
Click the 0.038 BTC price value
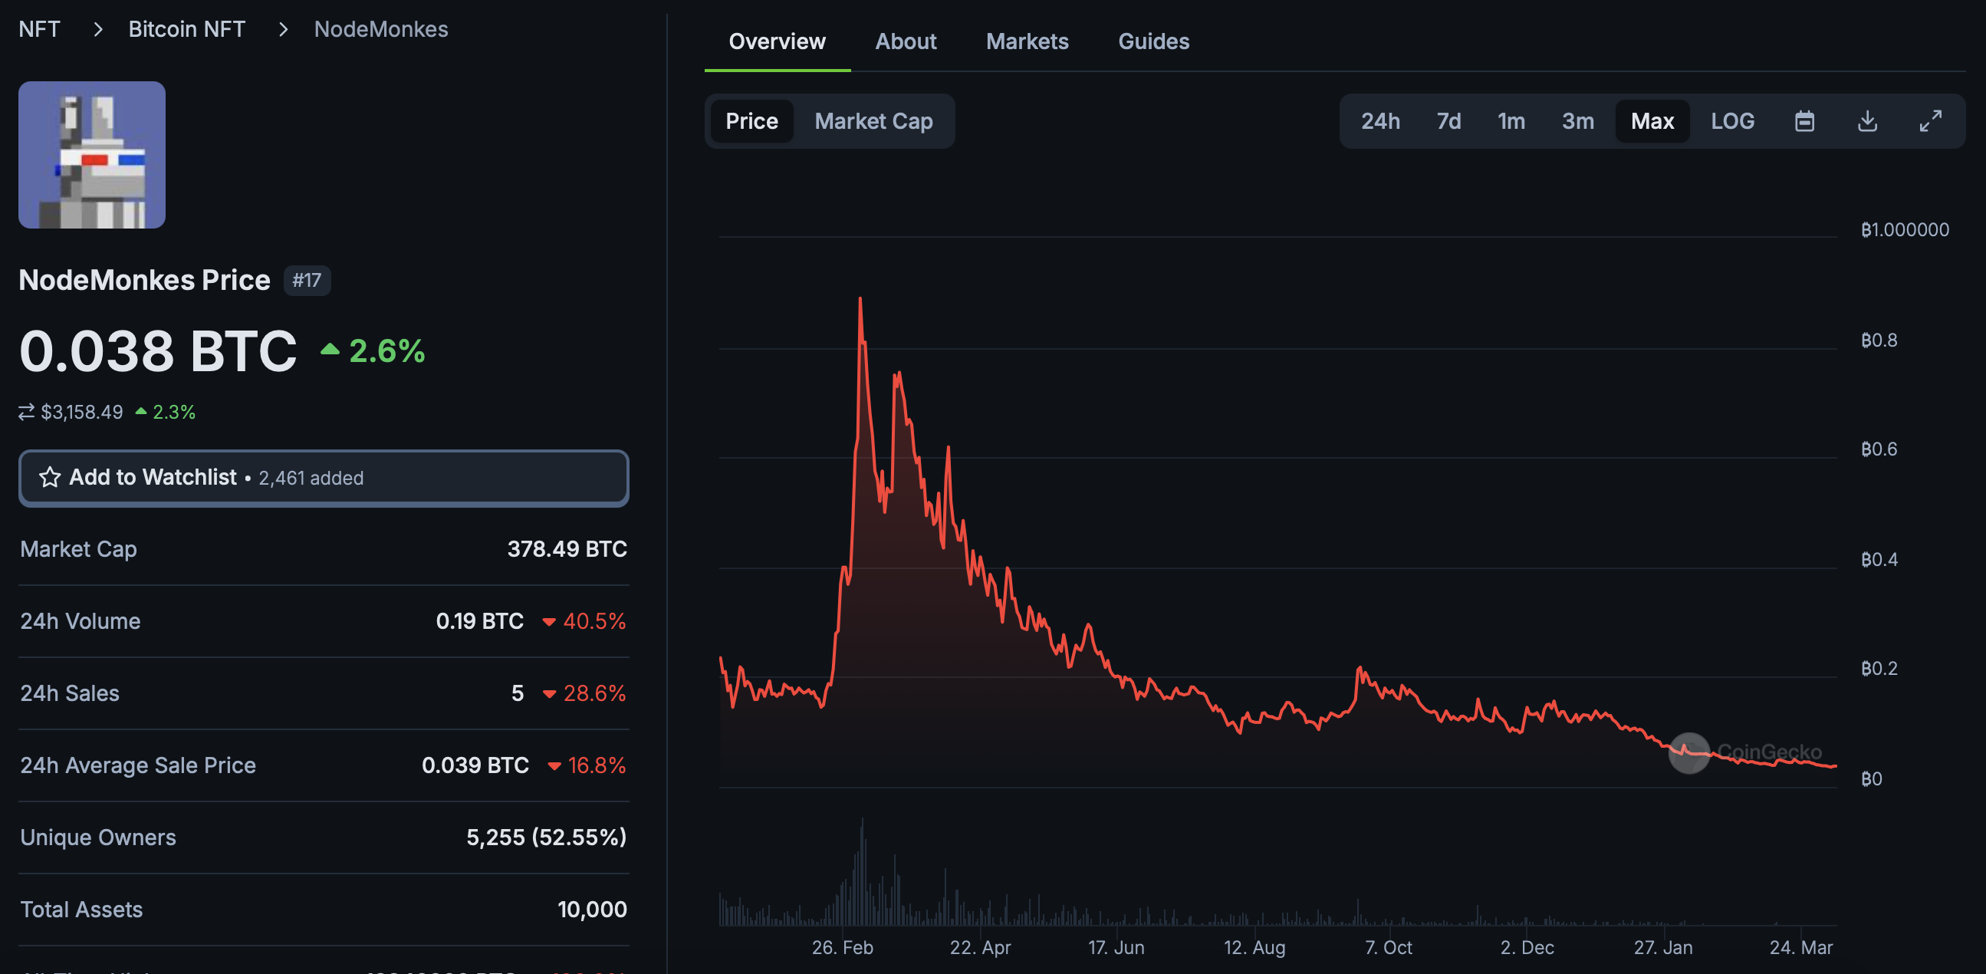coord(158,351)
